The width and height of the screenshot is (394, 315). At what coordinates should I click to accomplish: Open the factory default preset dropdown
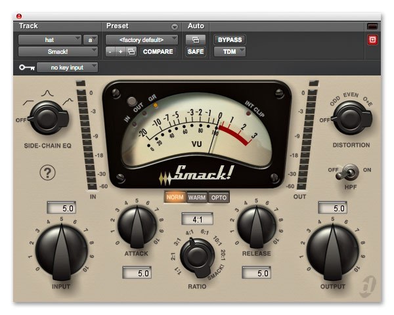142,39
